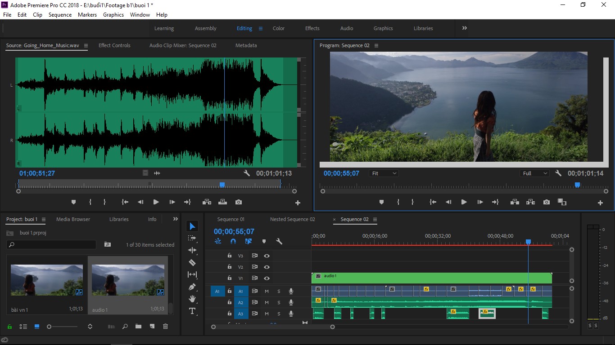Step forward one frame in Program monitor

(480, 202)
